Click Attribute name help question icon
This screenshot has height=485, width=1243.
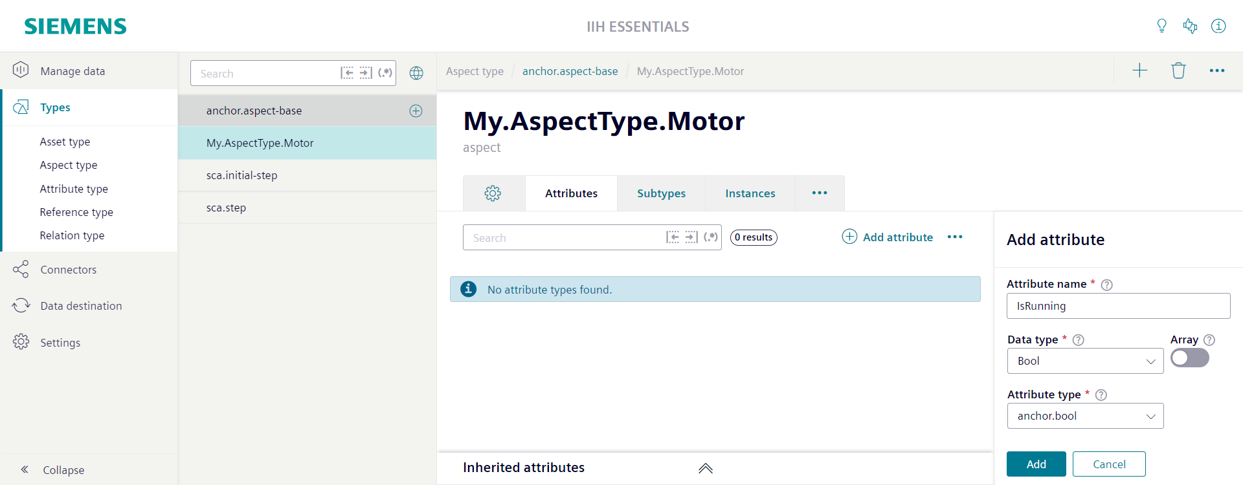click(x=1107, y=285)
